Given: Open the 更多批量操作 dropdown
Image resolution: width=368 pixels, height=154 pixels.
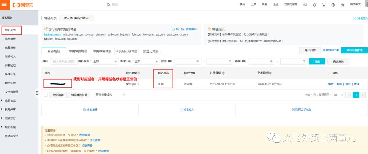Looking at the screenshot, I should tap(111, 95).
